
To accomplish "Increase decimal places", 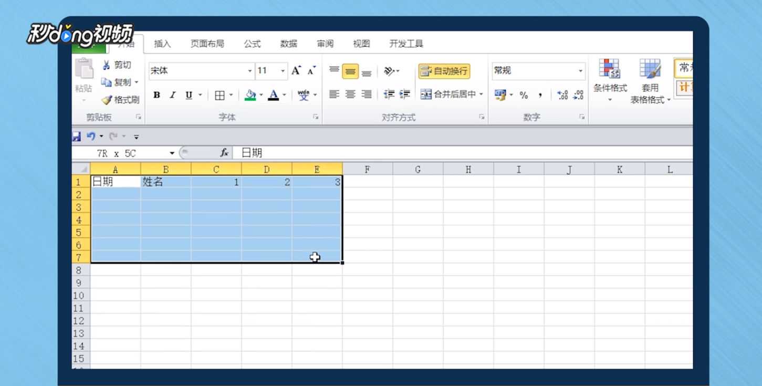I will click(x=562, y=95).
